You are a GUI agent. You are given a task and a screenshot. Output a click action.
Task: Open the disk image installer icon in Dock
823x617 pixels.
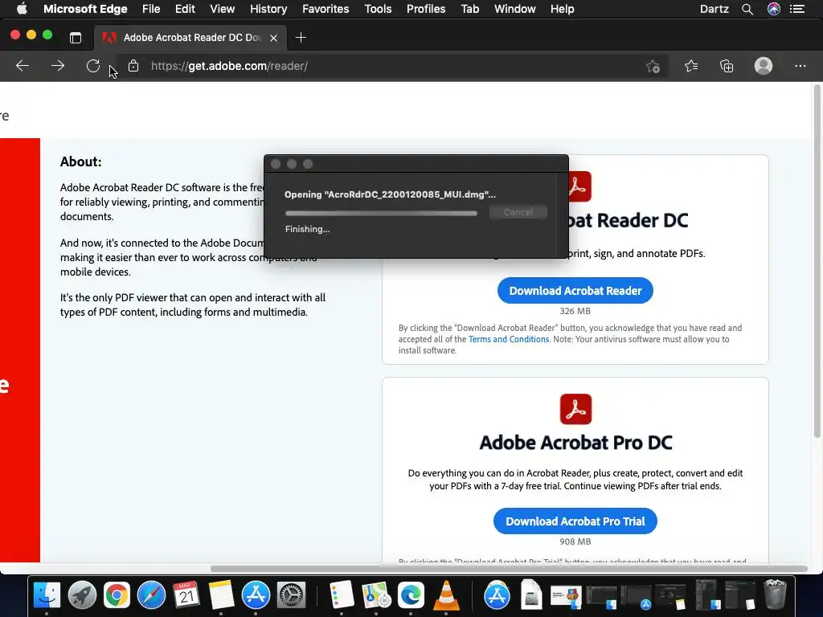coord(531,595)
